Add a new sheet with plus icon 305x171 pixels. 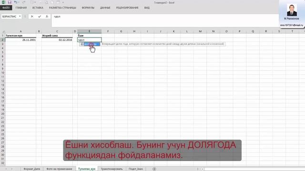tap(154, 169)
